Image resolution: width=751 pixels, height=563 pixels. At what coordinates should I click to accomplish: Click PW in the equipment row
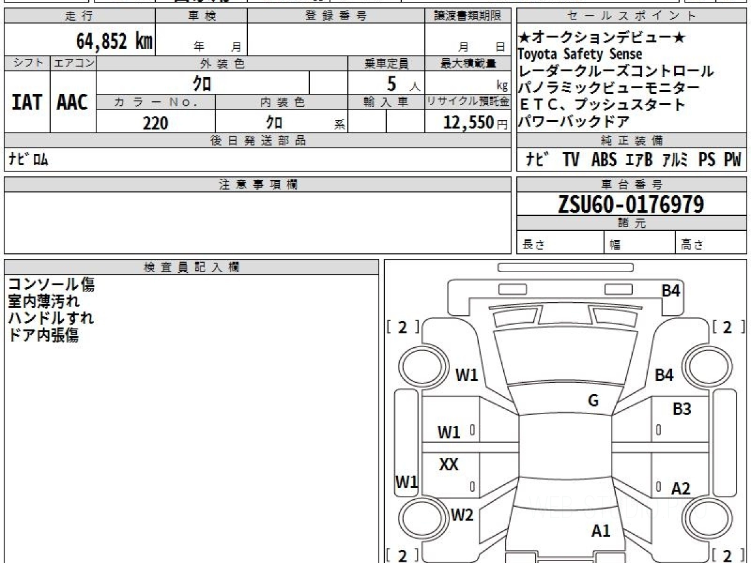tap(733, 160)
